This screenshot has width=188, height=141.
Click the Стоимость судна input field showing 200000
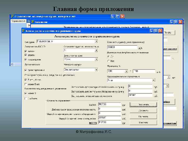pos(122,47)
